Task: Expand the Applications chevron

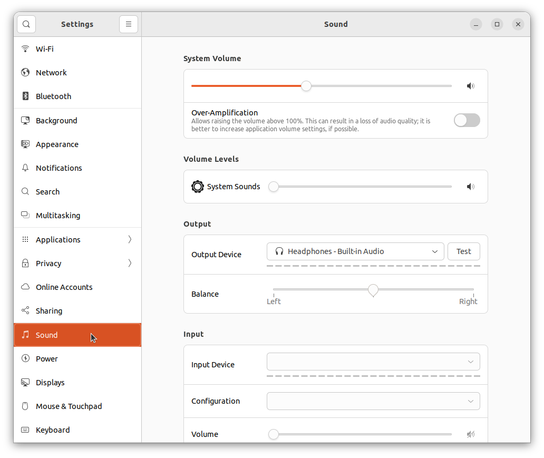Action: coord(130,239)
